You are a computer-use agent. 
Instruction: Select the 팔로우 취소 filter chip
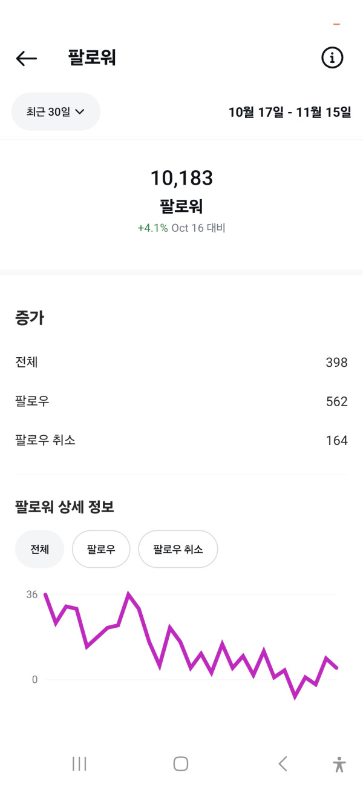(178, 549)
